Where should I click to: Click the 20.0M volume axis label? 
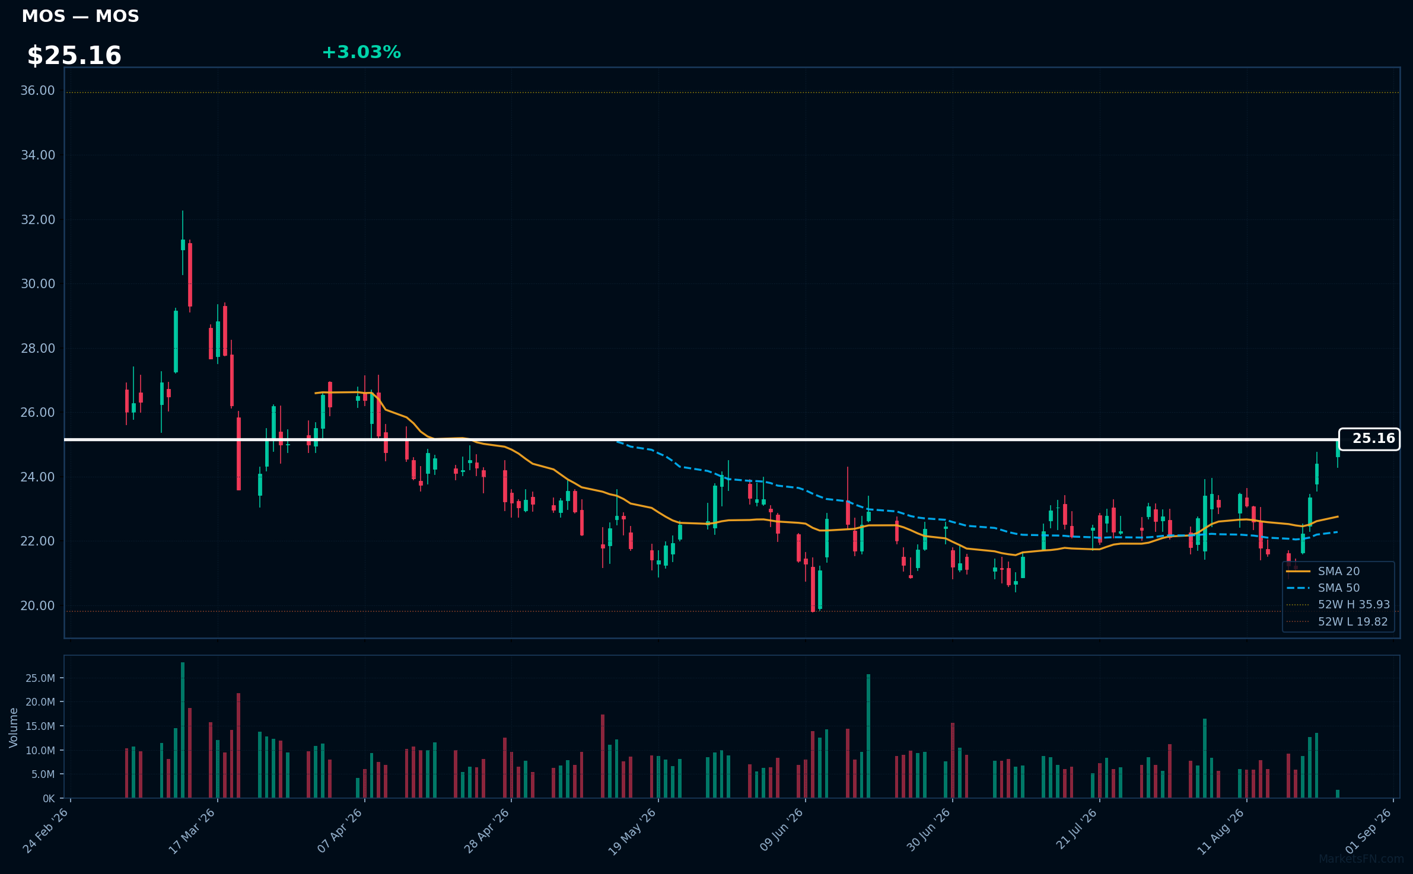[x=40, y=702]
